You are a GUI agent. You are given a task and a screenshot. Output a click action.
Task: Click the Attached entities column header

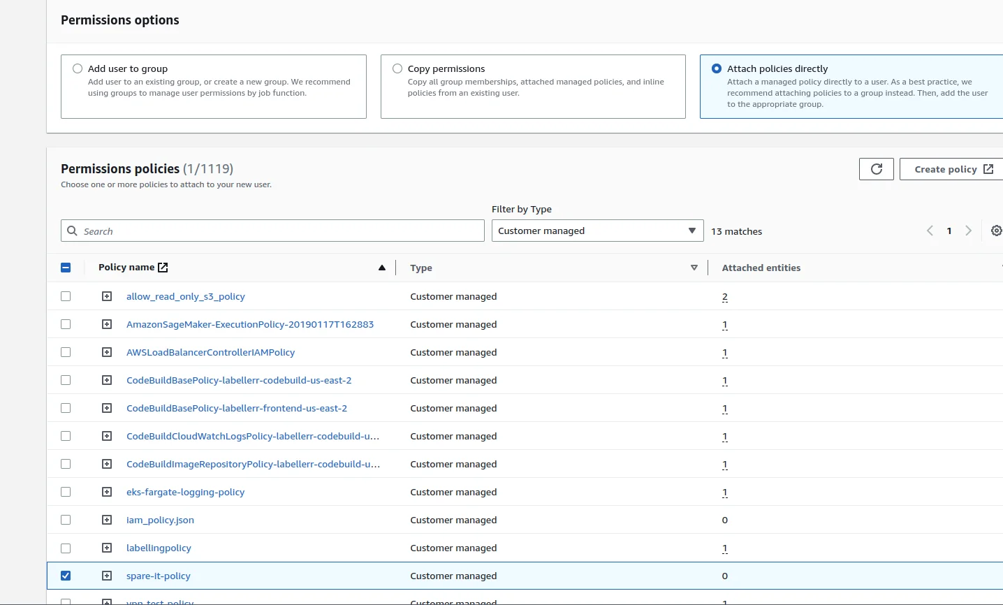pos(761,268)
